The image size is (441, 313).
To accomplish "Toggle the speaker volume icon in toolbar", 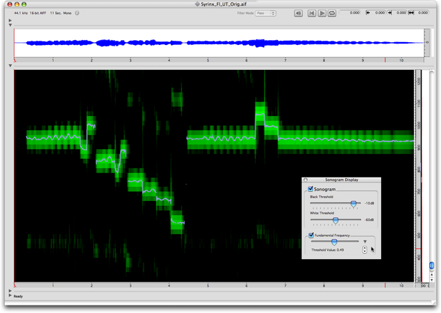I will pyautogui.click(x=297, y=12).
